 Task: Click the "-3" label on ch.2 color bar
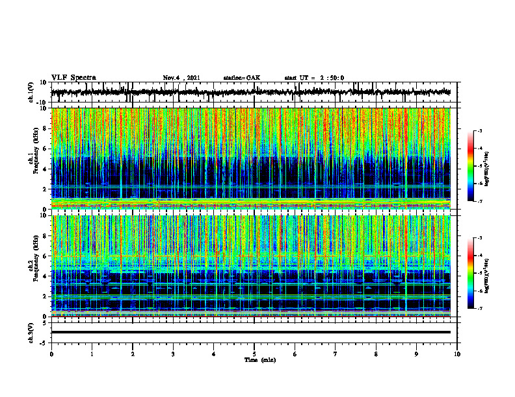(479, 238)
